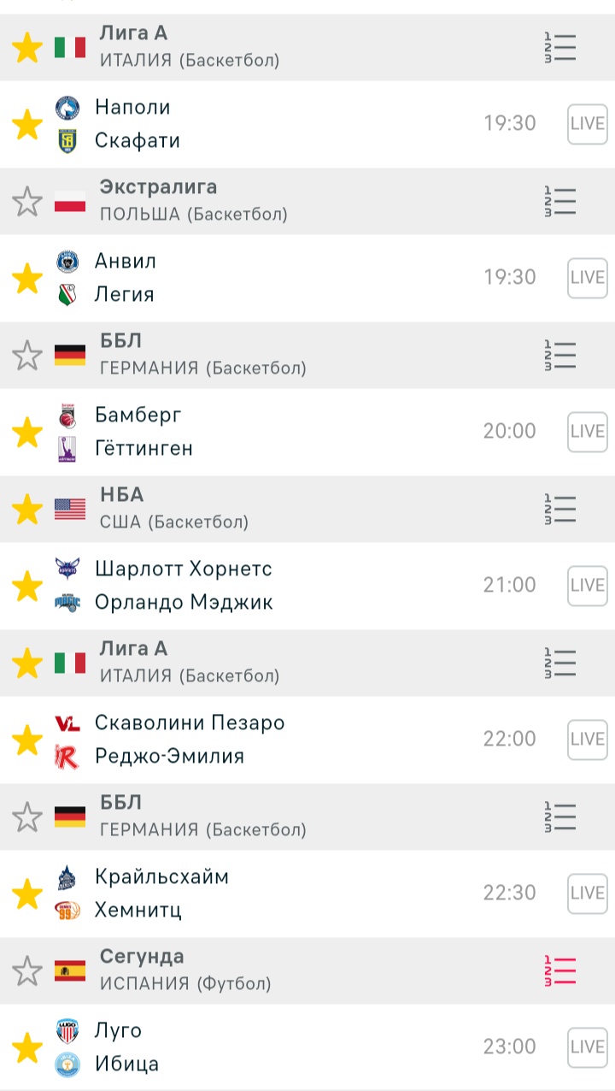Open standings for Italy Liga A top row

click(x=560, y=47)
